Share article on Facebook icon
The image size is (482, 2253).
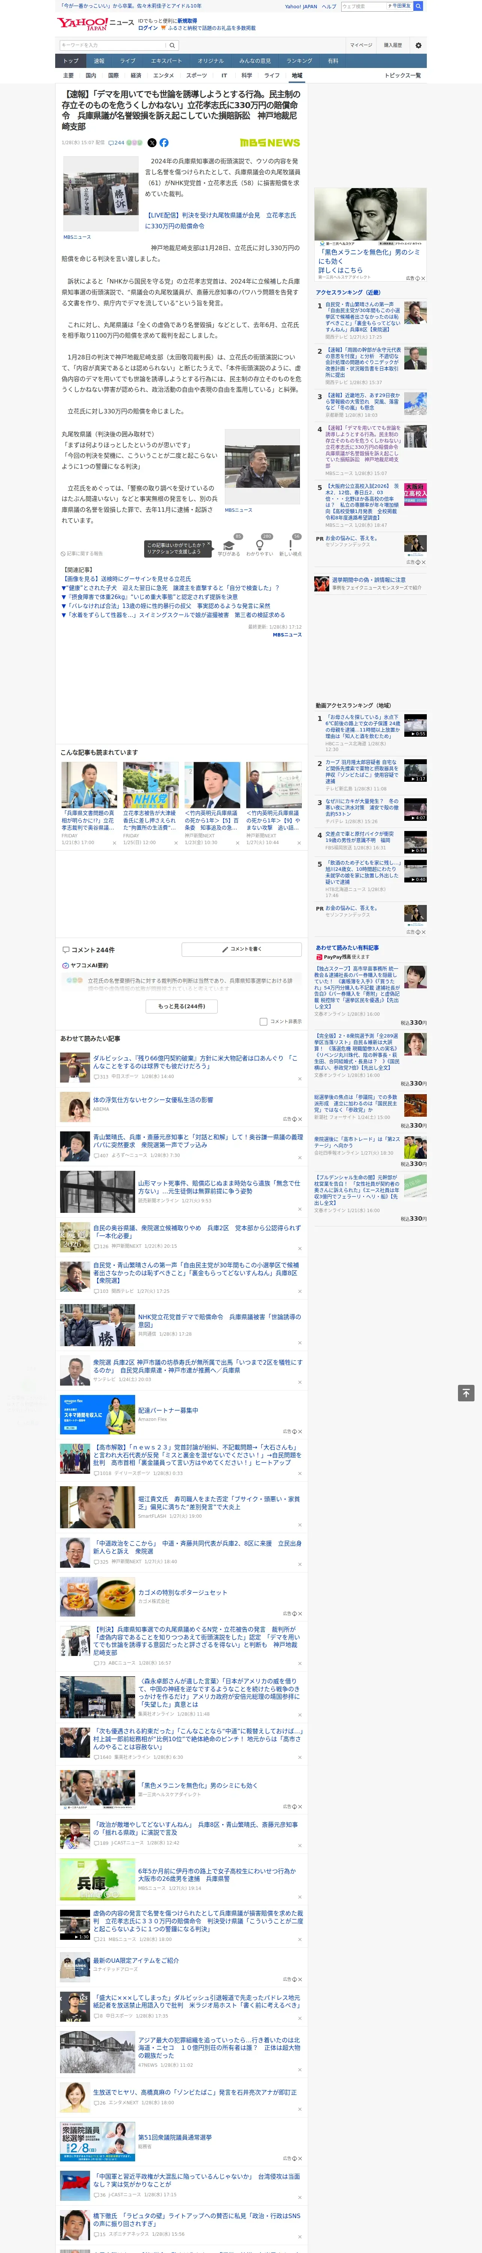164,143
